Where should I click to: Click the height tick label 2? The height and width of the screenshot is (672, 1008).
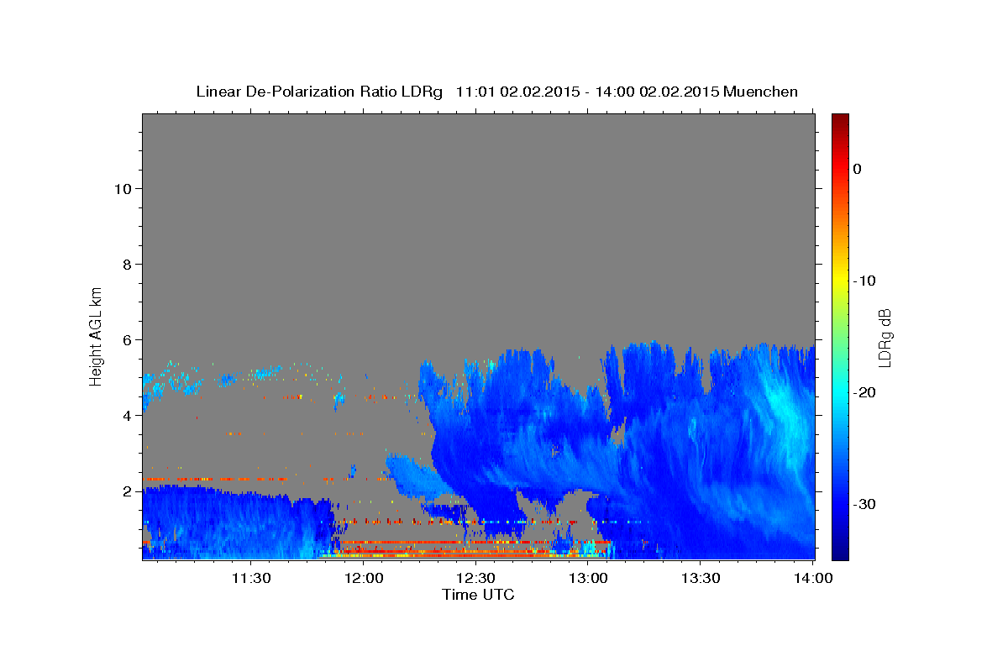click(x=128, y=491)
